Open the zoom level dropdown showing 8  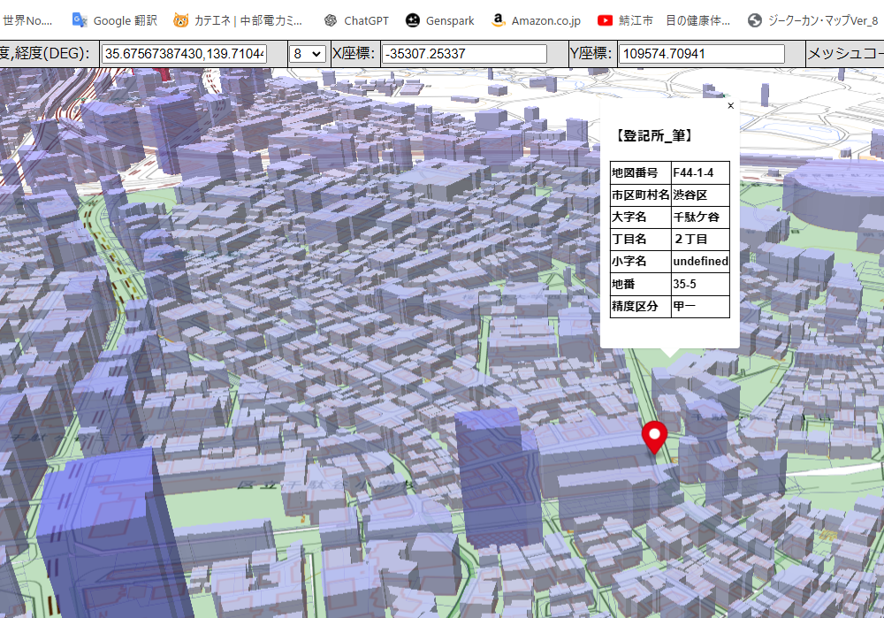[307, 53]
